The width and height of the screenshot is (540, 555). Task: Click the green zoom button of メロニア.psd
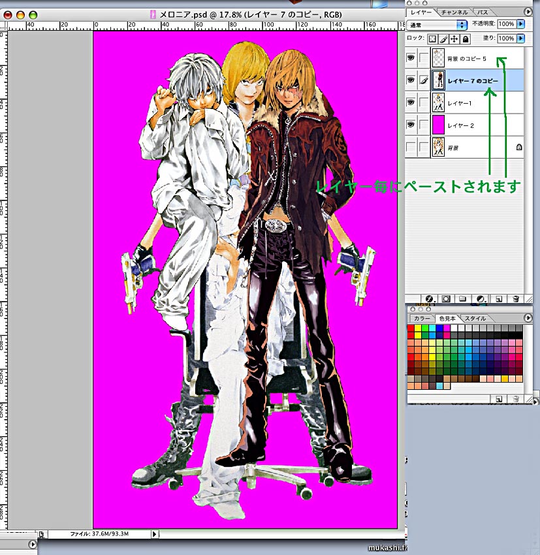33,15
